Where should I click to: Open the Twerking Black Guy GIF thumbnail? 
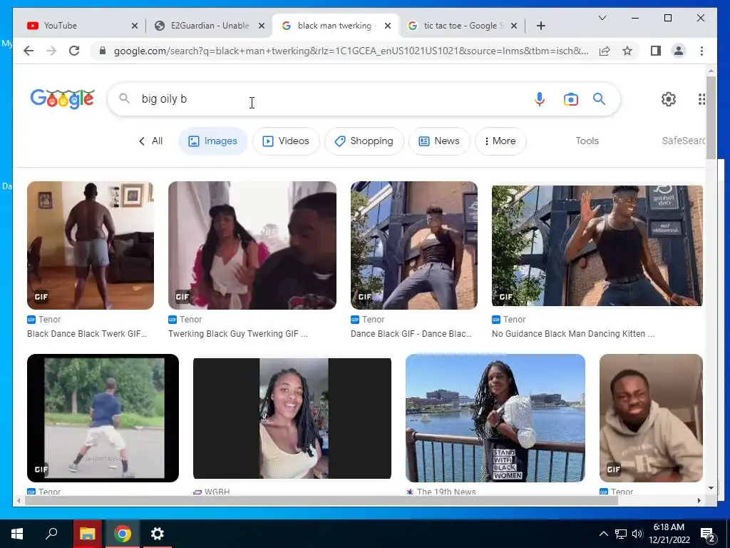(x=252, y=245)
